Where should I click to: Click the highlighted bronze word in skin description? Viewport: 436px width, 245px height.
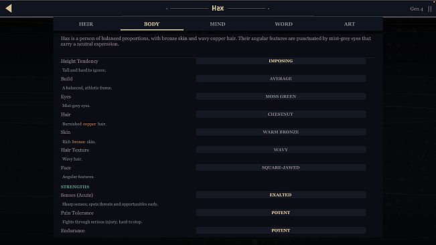(x=78, y=142)
